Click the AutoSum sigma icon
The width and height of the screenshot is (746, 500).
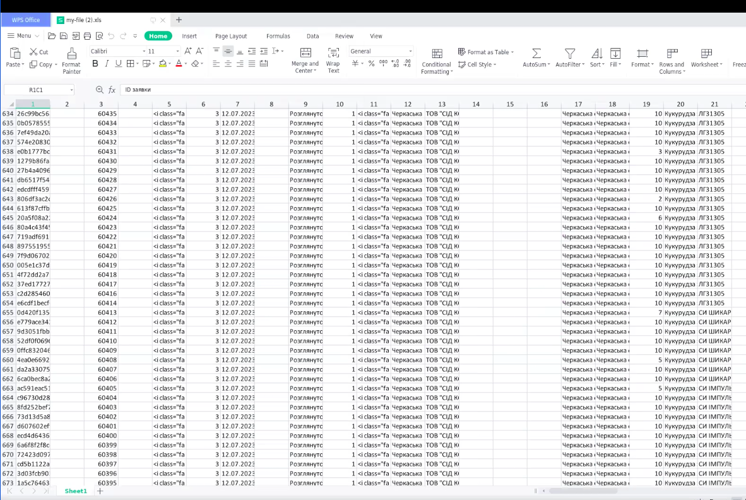tap(536, 54)
